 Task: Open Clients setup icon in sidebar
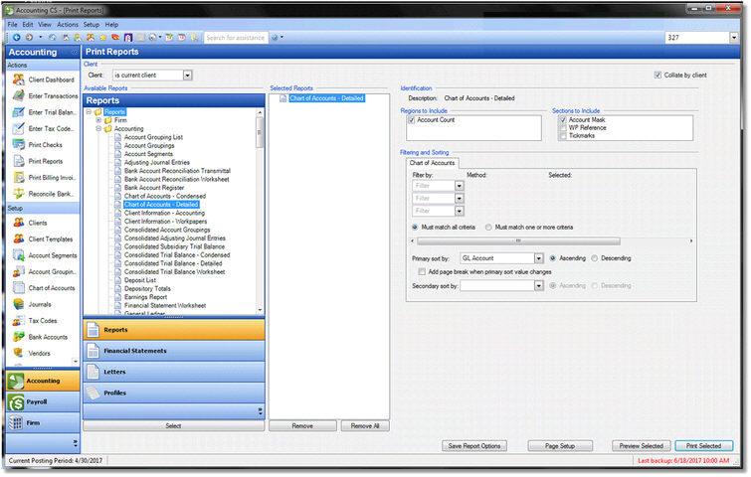(19, 223)
